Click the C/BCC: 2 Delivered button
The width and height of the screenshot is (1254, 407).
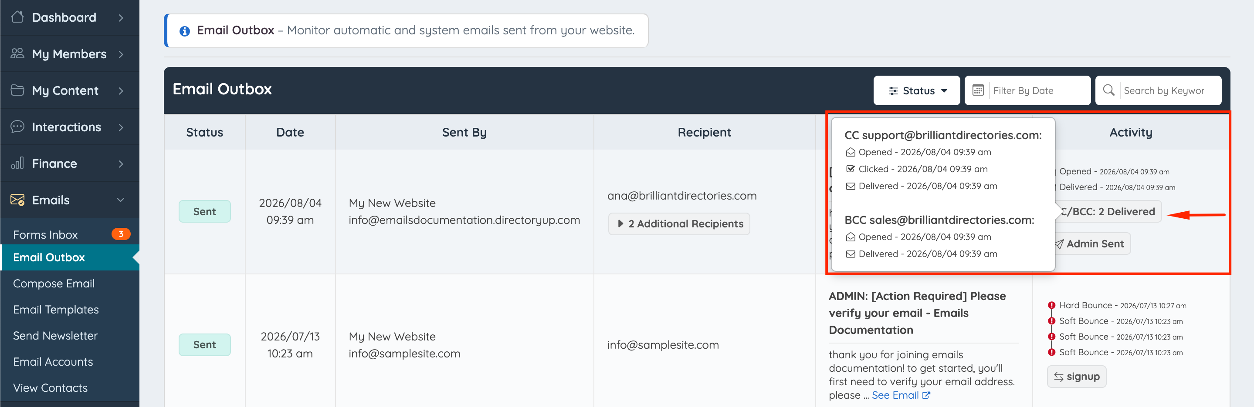[x=1107, y=212]
